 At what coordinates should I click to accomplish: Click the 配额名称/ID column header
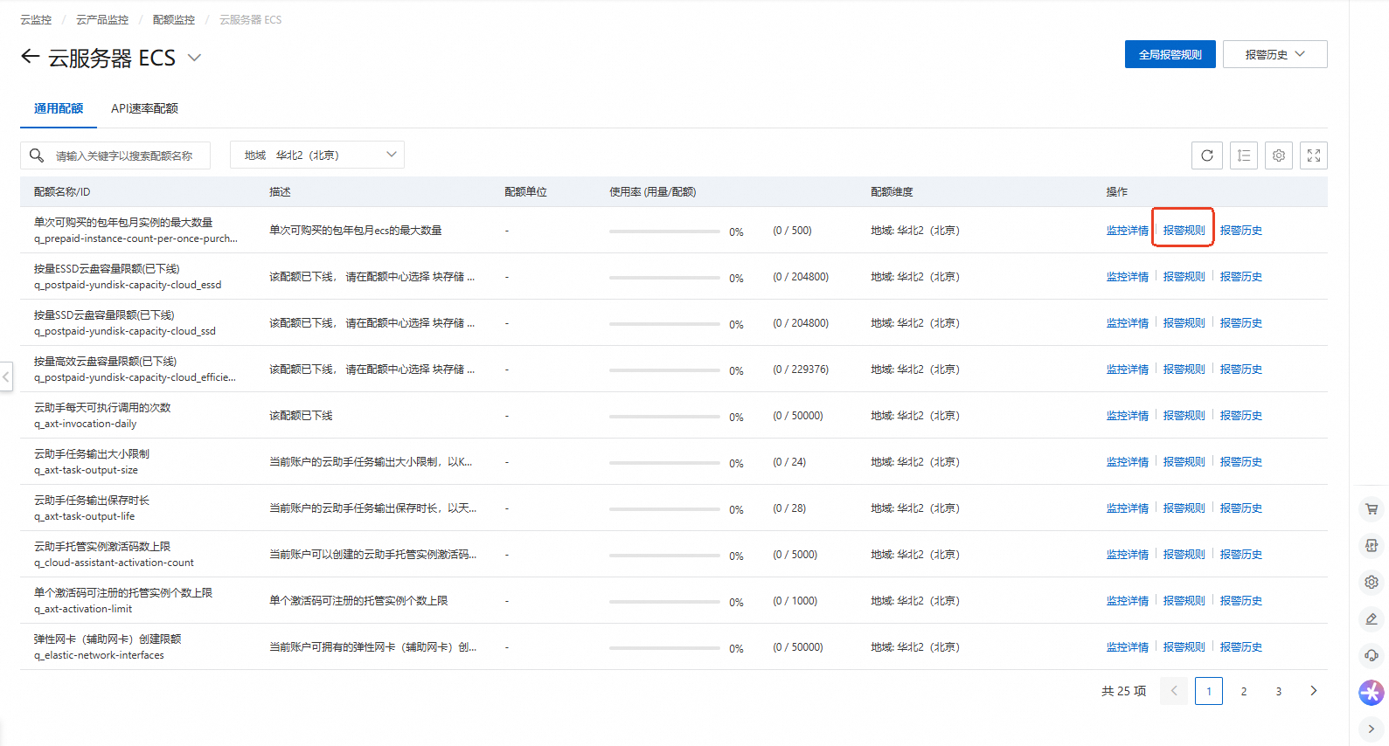62,192
